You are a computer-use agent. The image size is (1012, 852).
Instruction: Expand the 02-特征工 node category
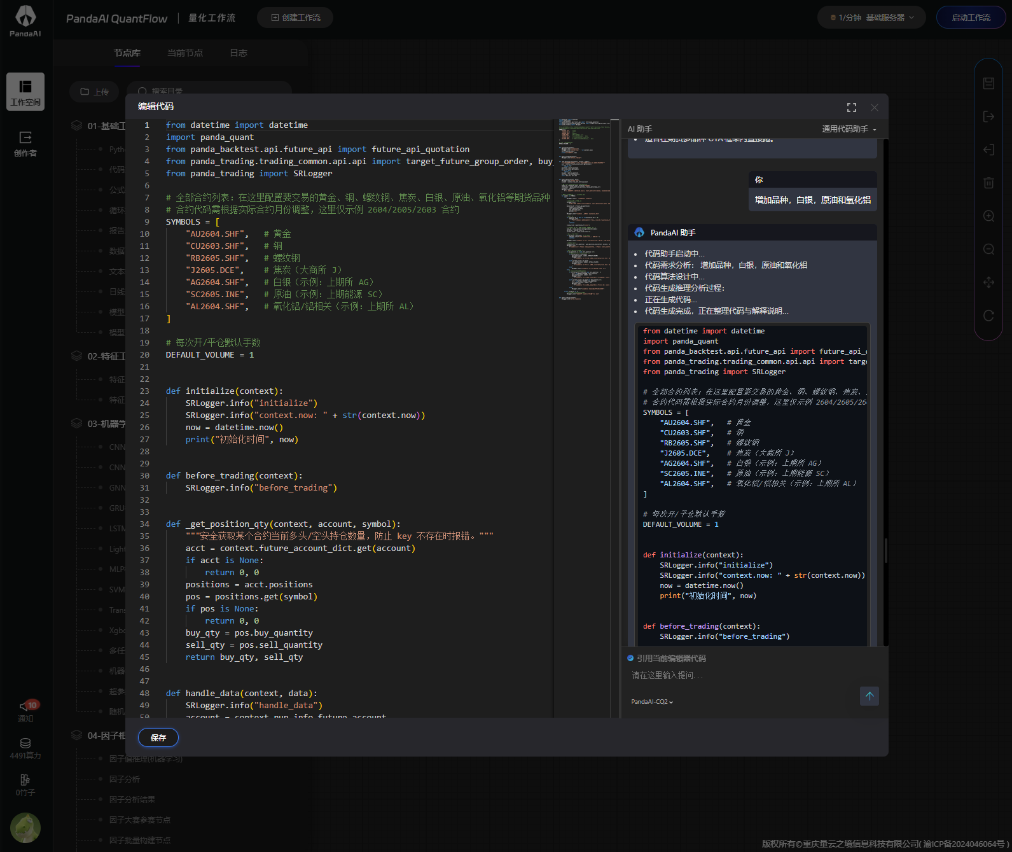click(106, 356)
